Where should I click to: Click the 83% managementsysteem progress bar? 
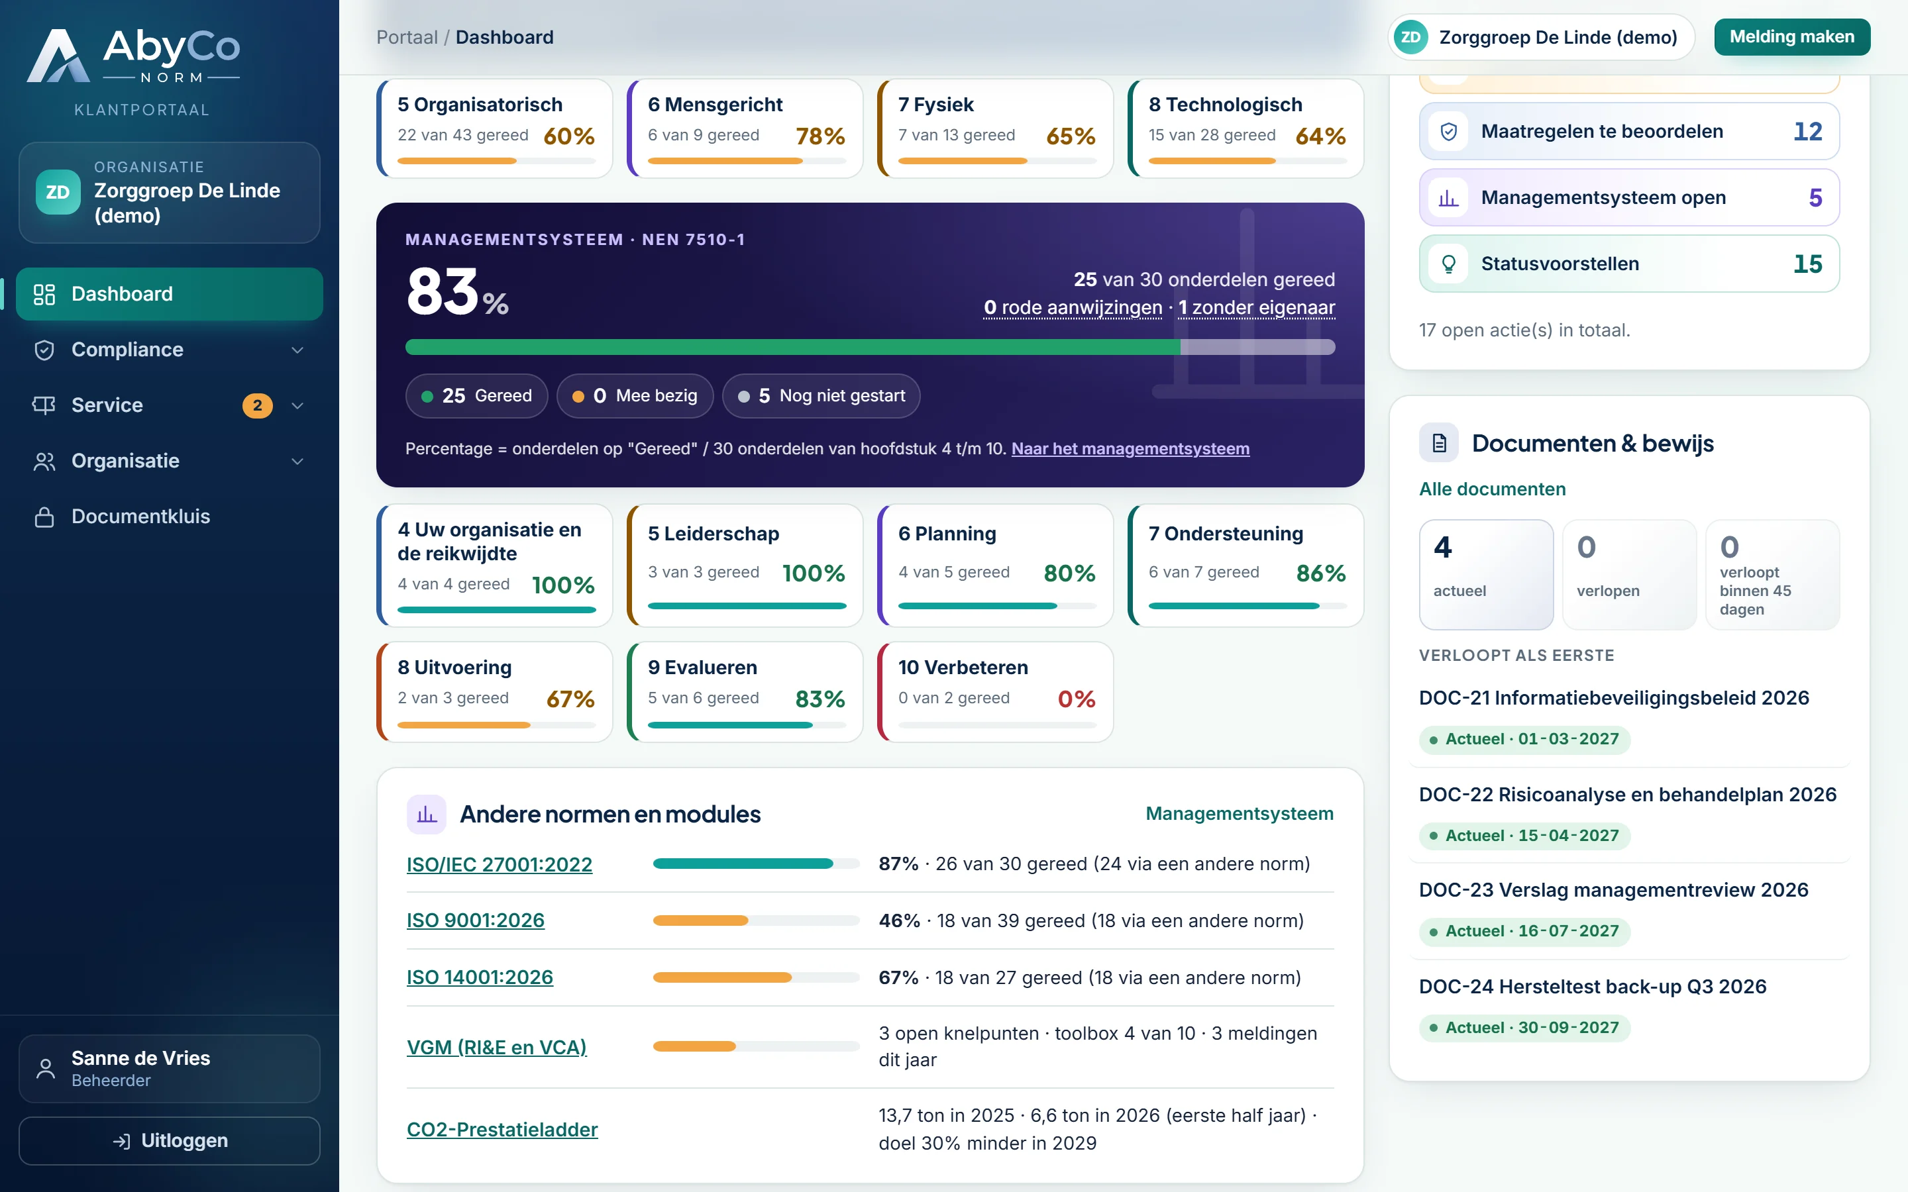coord(870,347)
